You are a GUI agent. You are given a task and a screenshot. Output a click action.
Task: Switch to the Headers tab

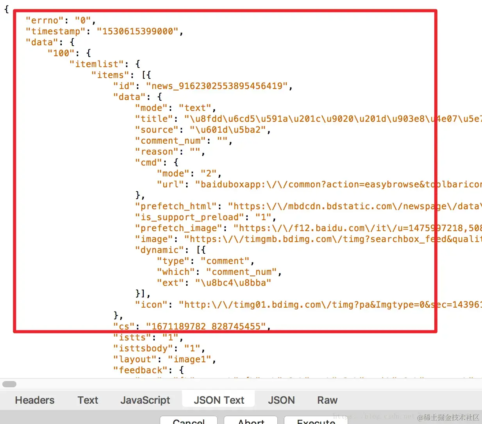click(x=35, y=400)
